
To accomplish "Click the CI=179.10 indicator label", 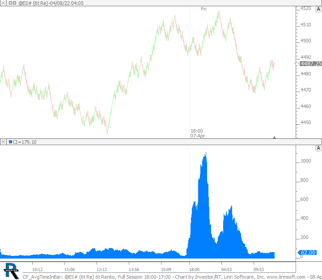I will pos(25,142).
